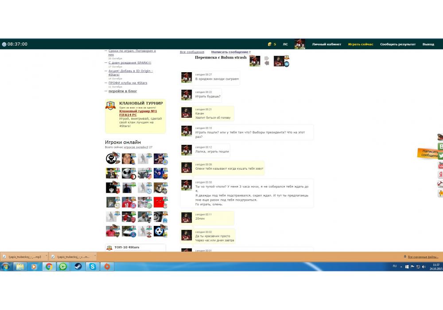Open Сообщить результат in top bar
The image size is (443, 310).
398,44
